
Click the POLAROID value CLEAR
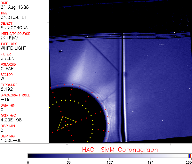point(7,69)
